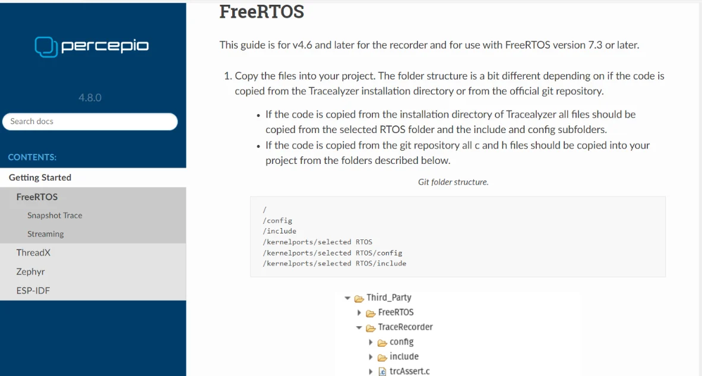
Task: Open the Streaming sidebar link
Action: pyautogui.click(x=45, y=234)
